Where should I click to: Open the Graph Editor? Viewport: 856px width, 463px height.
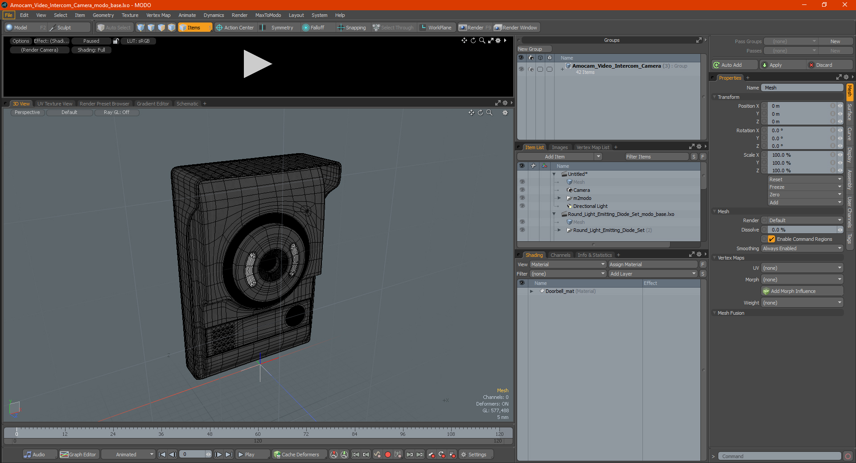coord(78,455)
